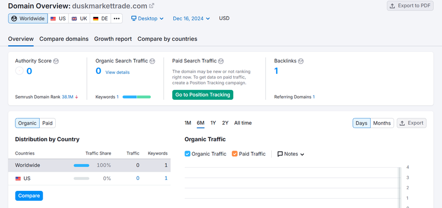Image resolution: width=442 pixels, height=208 pixels.
Task: Click the domain name duskmarkettrade.com
Action: (109, 6)
